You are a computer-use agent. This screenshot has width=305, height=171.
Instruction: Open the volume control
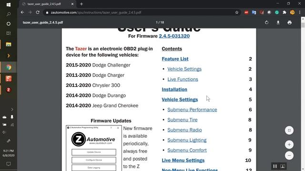(4, 132)
